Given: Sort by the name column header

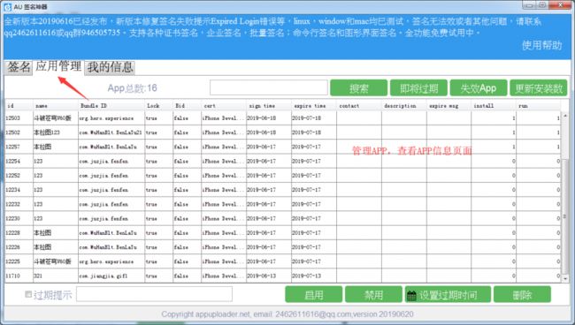Looking at the screenshot, I should pyautogui.click(x=56, y=106).
